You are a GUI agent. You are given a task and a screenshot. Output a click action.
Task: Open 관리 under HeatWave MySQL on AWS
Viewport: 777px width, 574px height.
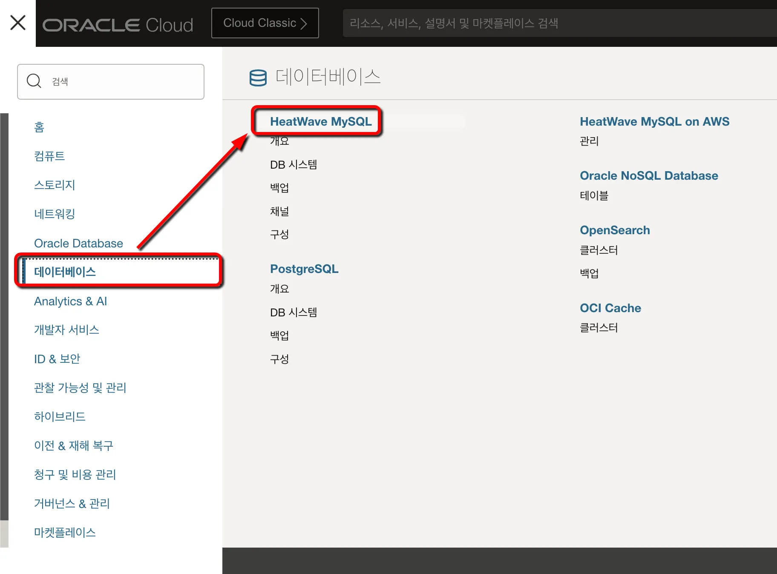point(589,141)
